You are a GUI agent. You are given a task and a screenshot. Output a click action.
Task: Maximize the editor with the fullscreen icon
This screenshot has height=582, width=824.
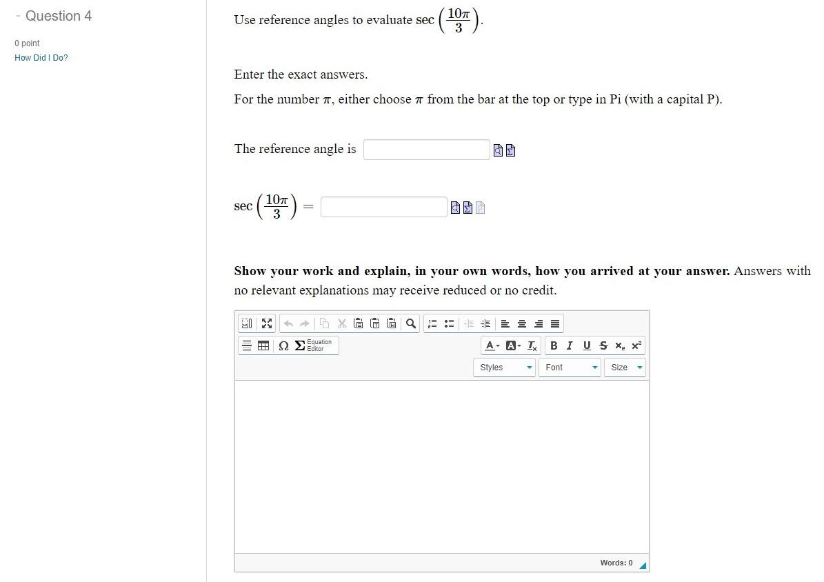click(267, 323)
